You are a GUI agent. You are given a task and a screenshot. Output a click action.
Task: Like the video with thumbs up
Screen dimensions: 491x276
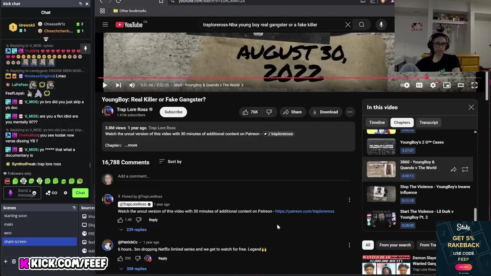(250, 112)
